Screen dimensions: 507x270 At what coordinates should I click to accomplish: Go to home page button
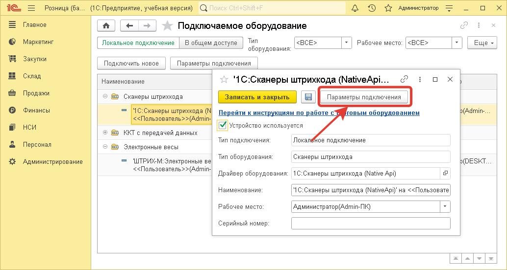[106, 26]
